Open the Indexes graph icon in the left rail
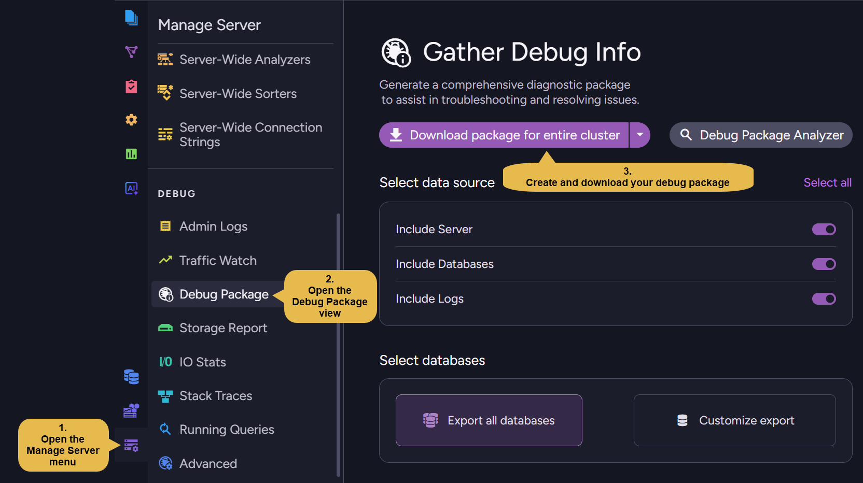863x483 pixels. coord(131,52)
